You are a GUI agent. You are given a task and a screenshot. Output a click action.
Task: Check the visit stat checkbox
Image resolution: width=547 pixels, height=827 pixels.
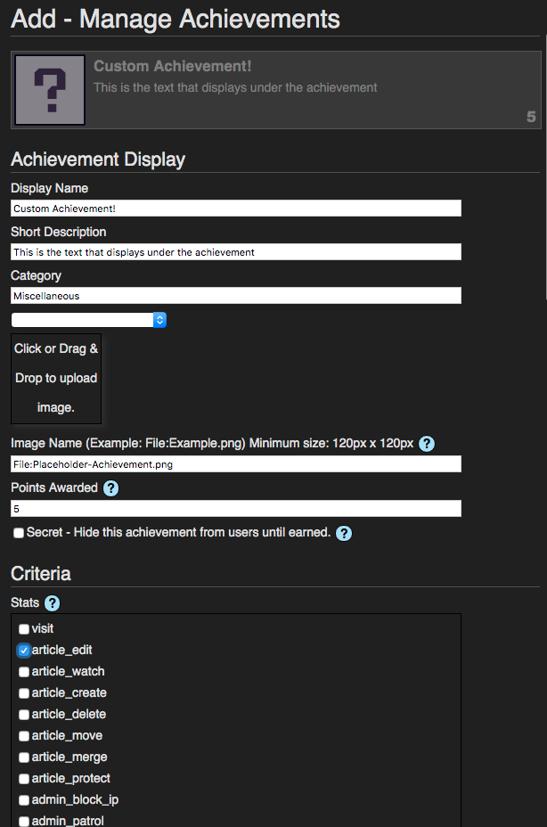pyautogui.click(x=24, y=629)
